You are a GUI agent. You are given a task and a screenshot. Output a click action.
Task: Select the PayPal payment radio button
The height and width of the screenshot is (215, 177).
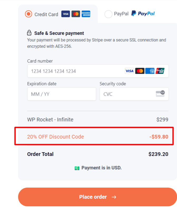[x=108, y=14]
